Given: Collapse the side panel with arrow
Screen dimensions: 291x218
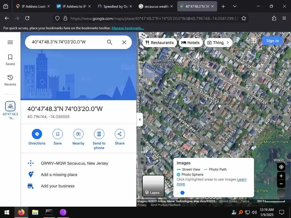Looking at the screenshot, I should [x=140, y=120].
